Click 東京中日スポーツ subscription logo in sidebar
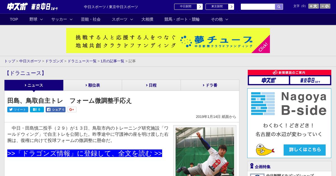This screenshot has height=176, width=336. (x=310, y=80)
